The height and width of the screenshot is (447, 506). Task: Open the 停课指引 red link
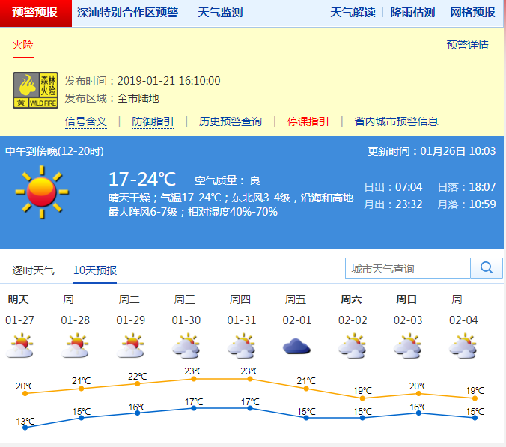pos(308,121)
